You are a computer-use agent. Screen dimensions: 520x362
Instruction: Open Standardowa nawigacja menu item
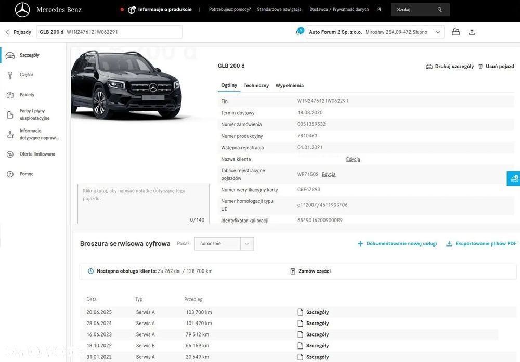tap(279, 10)
